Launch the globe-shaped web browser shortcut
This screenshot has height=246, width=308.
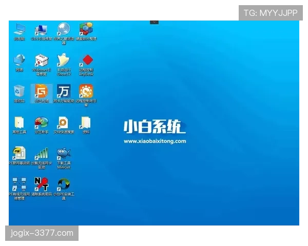64,33
